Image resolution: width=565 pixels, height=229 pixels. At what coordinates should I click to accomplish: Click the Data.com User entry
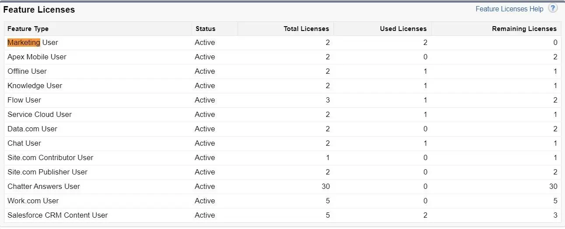point(32,129)
